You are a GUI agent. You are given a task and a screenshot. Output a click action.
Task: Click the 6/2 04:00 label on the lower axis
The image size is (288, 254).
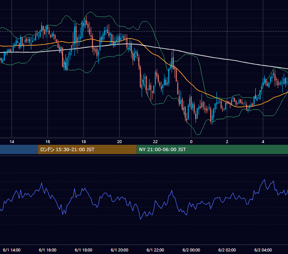pos(263,250)
